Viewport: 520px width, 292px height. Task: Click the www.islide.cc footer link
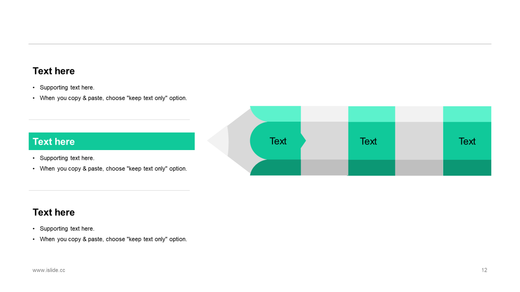(49, 270)
